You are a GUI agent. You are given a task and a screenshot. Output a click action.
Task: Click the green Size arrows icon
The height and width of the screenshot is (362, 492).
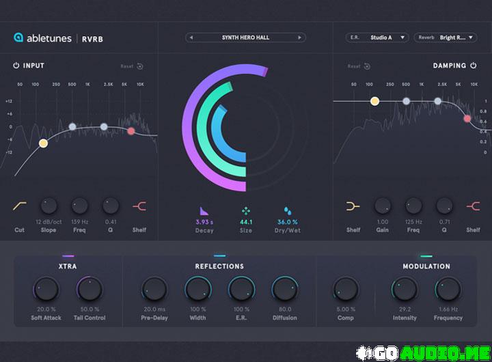pyautogui.click(x=246, y=211)
